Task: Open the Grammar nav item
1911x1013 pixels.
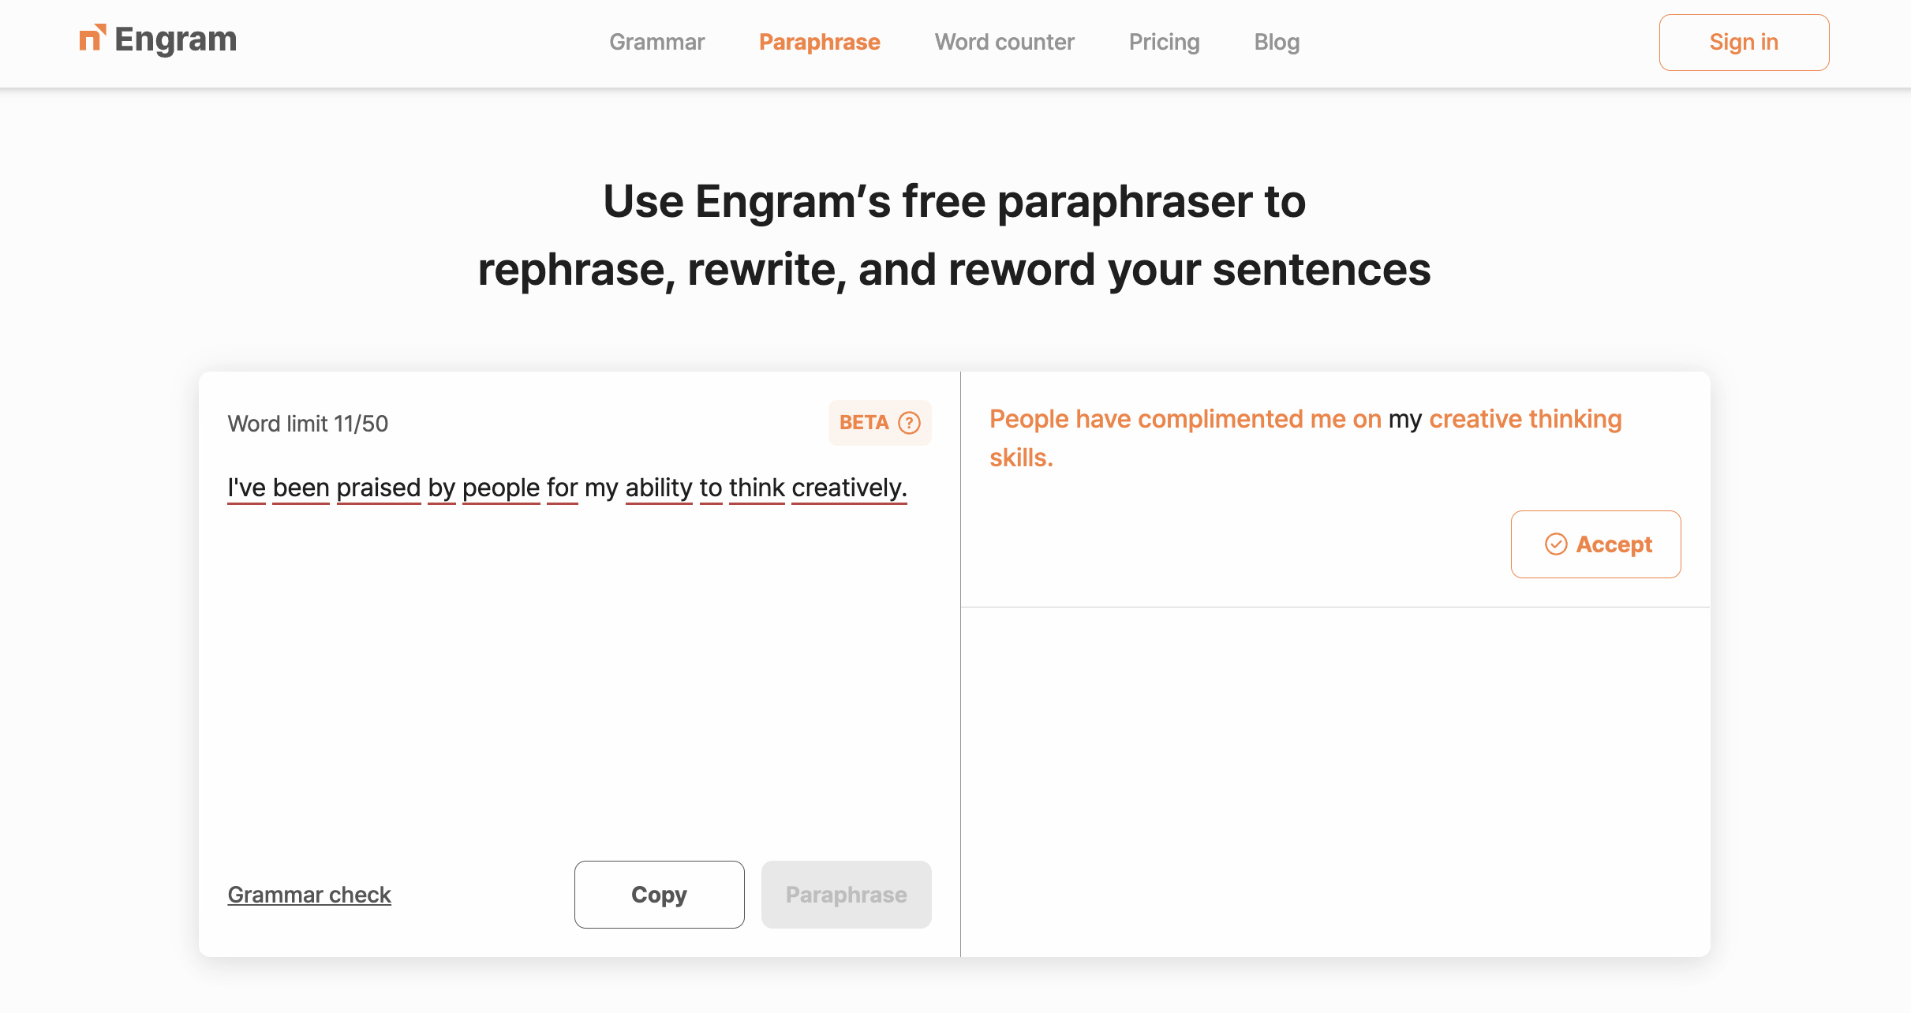Action: coord(656,42)
